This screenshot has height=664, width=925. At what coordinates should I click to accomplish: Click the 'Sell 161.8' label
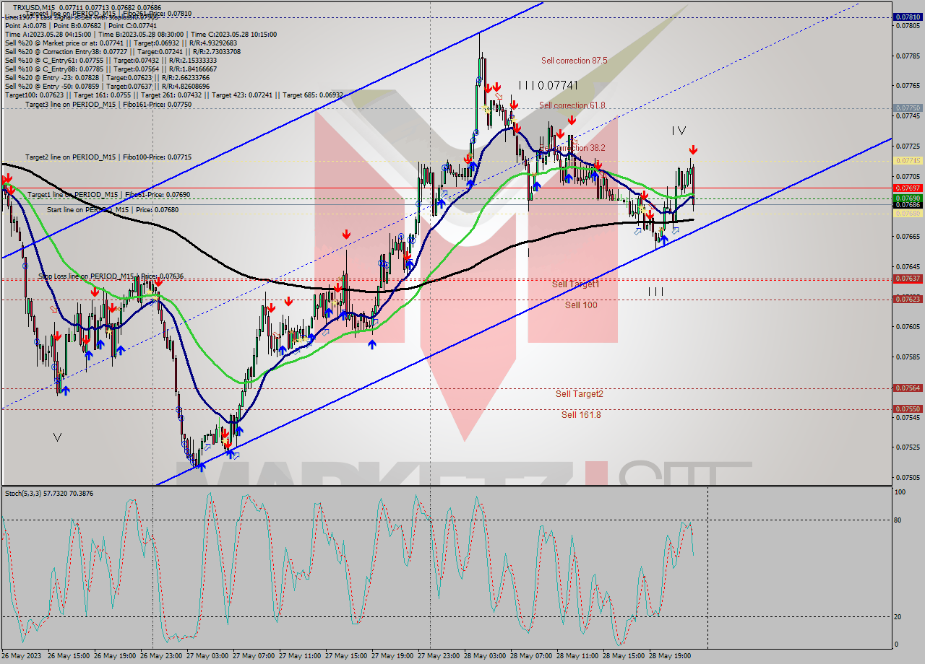pyautogui.click(x=581, y=415)
